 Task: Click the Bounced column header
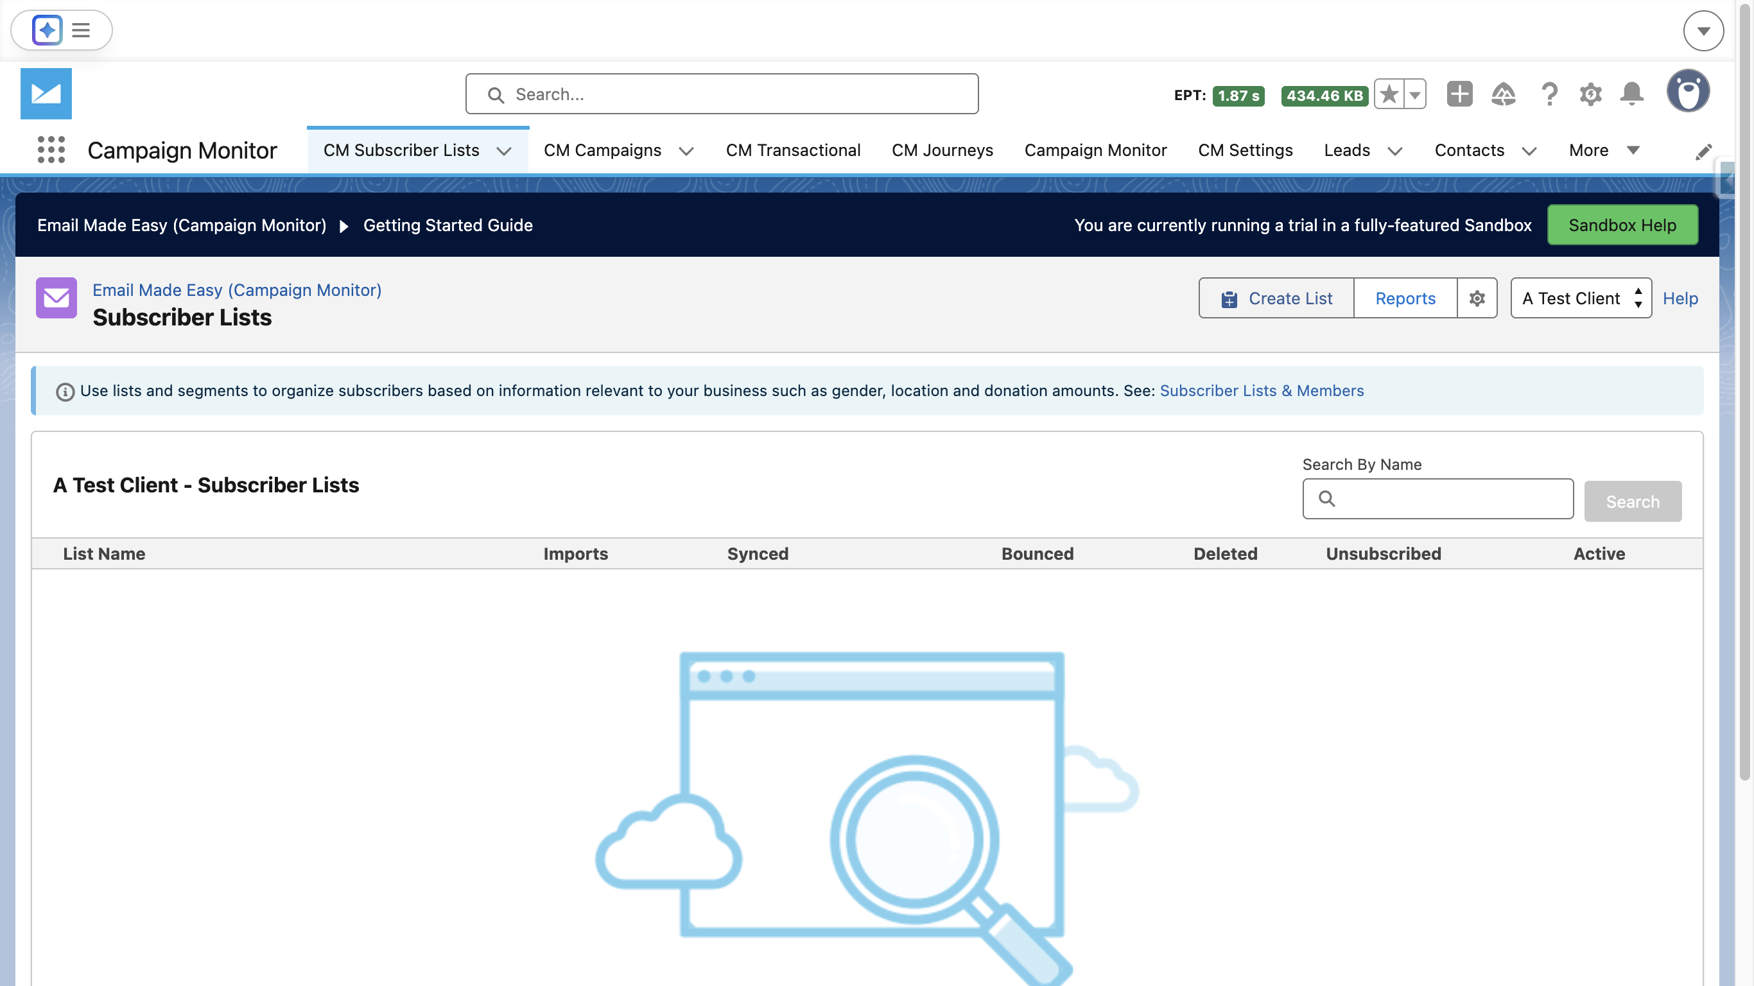point(1037,553)
